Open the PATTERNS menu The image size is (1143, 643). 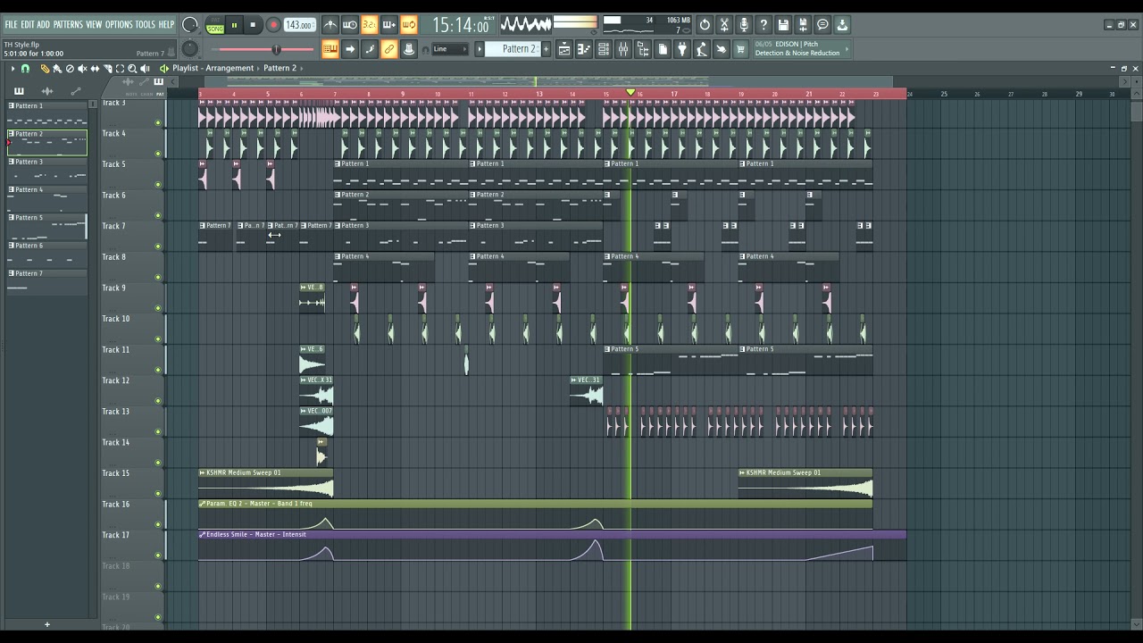click(68, 24)
